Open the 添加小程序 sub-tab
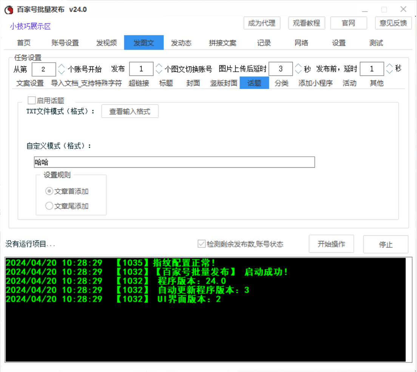The height and width of the screenshot is (372, 417). [x=315, y=83]
